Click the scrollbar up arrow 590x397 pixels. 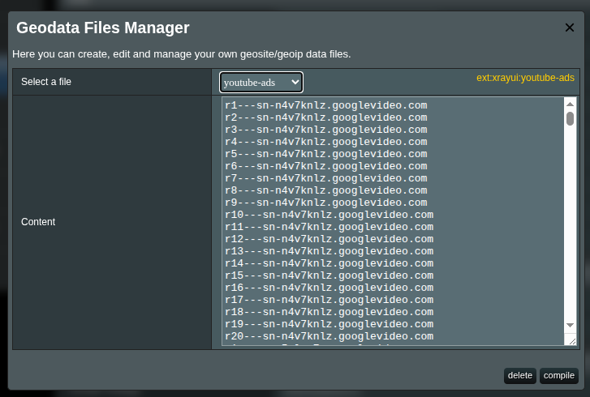click(570, 104)
